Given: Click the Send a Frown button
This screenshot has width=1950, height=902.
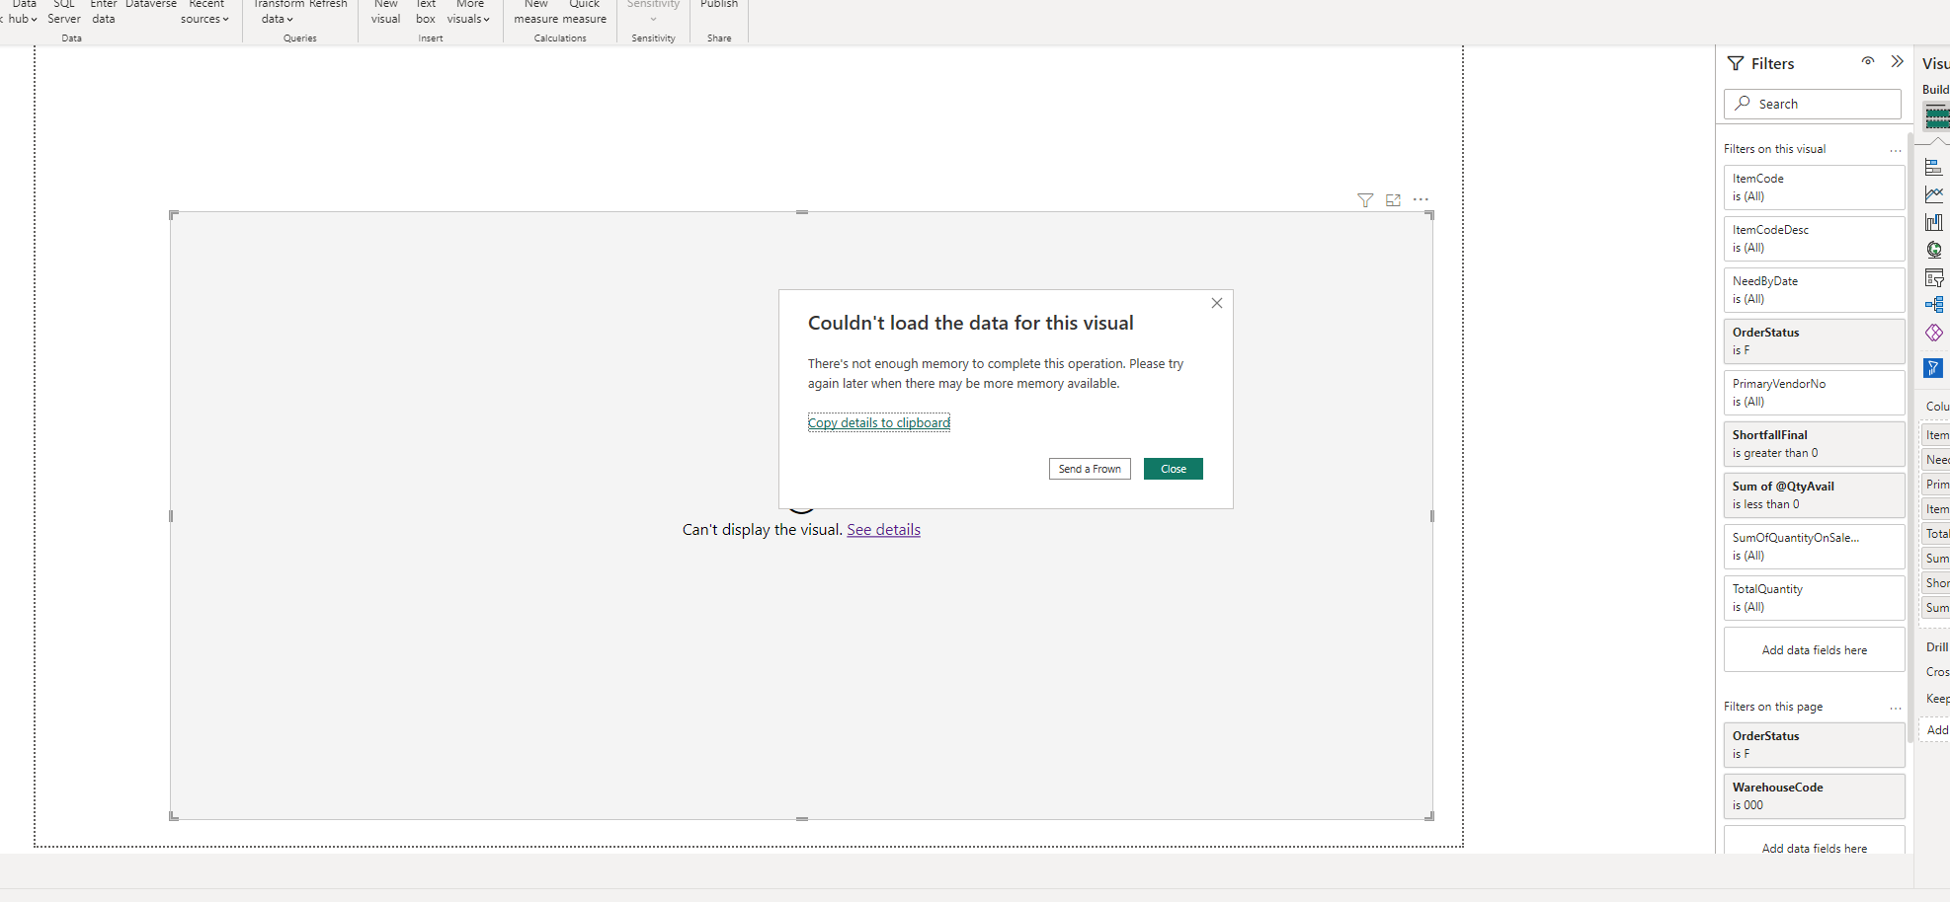Looking at the screenshot, I should click(x=1090, y=469).
